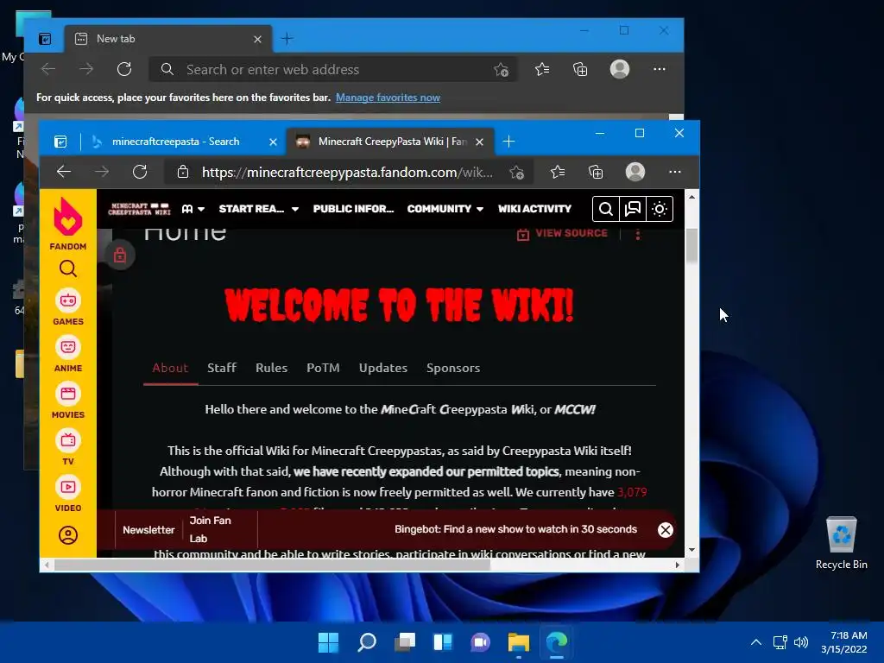
Task: Open the Favorites list icon in the front window
Action: (x=558, y=172)
